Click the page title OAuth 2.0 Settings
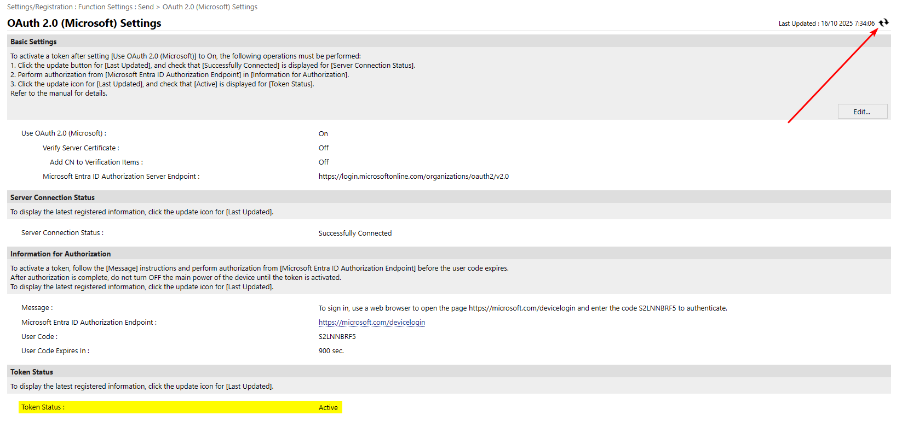This screenshot has height=421, width=902. click(84, 23)
